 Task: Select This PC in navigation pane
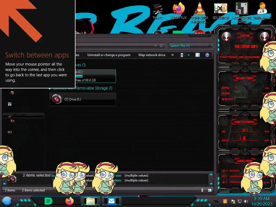(23, 115)
